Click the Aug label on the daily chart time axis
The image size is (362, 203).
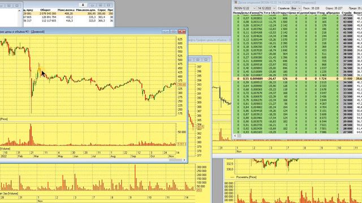(113, 156)
